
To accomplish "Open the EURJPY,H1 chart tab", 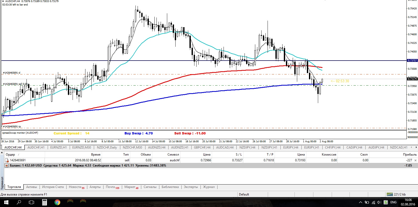I will pos(312,147).
